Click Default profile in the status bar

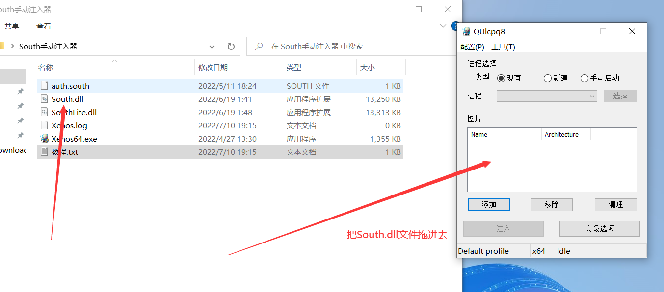[x=483, y=251]
